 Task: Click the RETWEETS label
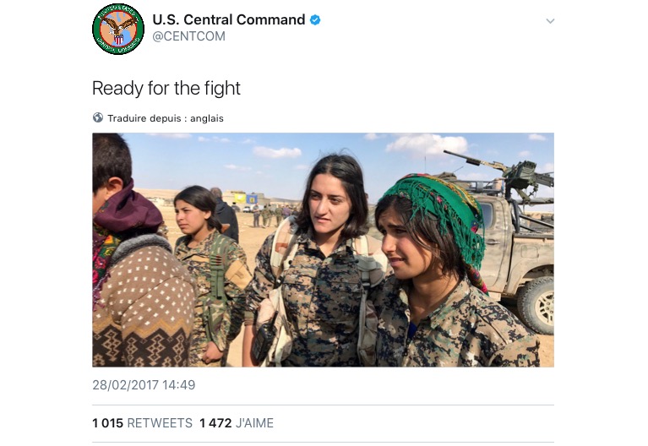pos(160,423)
